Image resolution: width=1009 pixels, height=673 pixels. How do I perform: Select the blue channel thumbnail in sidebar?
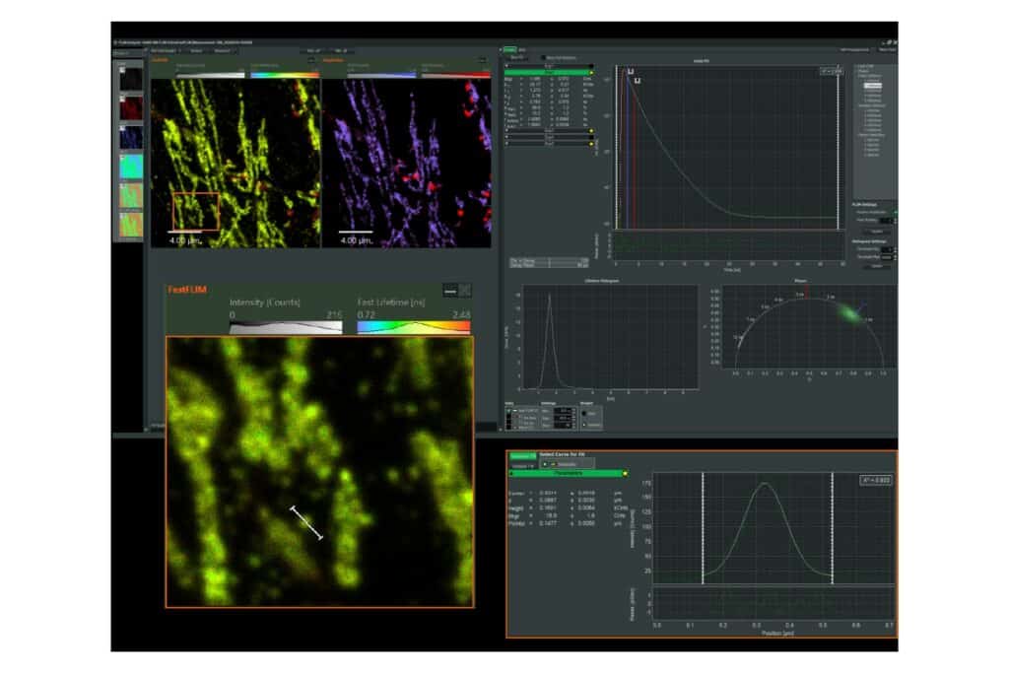click(131, 137)
